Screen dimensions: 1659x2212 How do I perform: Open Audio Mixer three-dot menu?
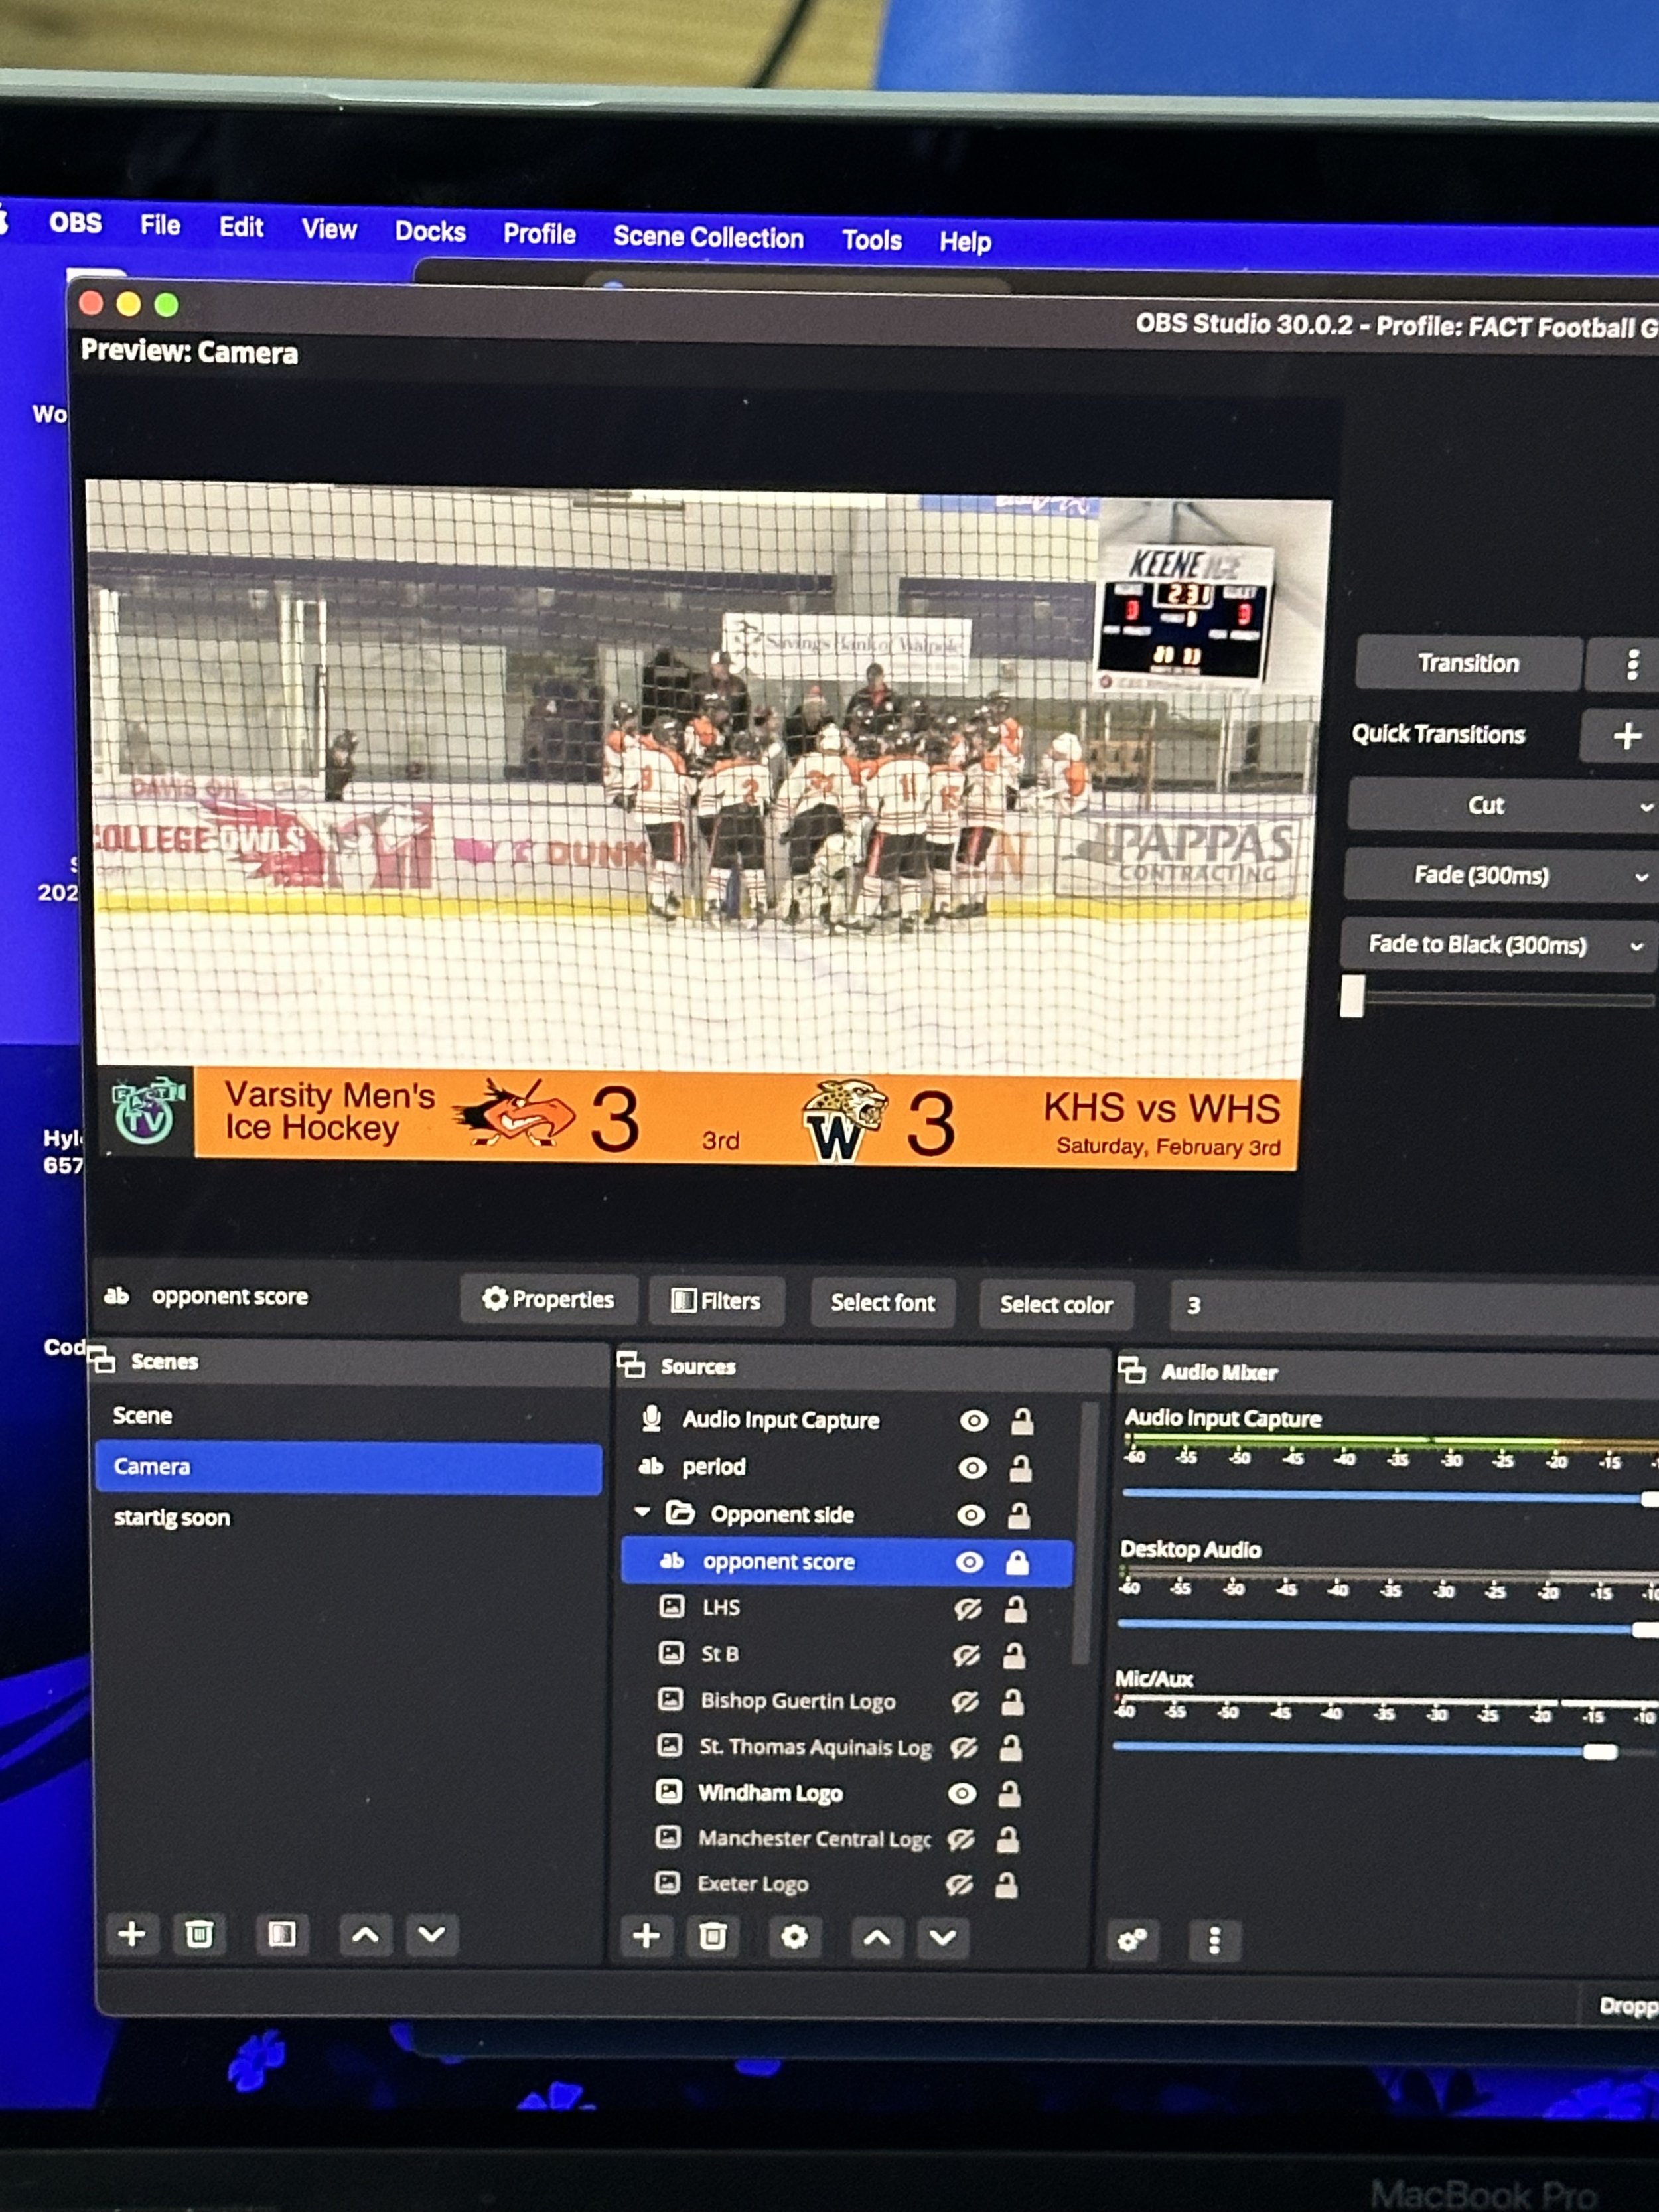point(1214,1940)
